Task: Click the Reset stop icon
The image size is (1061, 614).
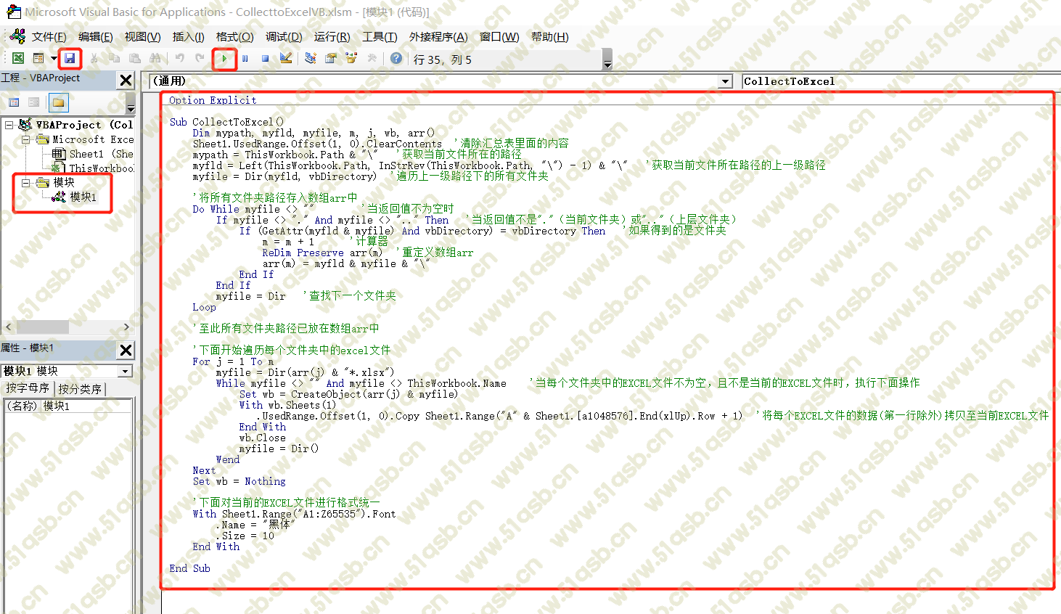Action: (265, 58)
